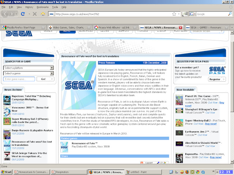The image size is (234, 175).
Task: Click the Share button below article
Action: coord(154,163)
